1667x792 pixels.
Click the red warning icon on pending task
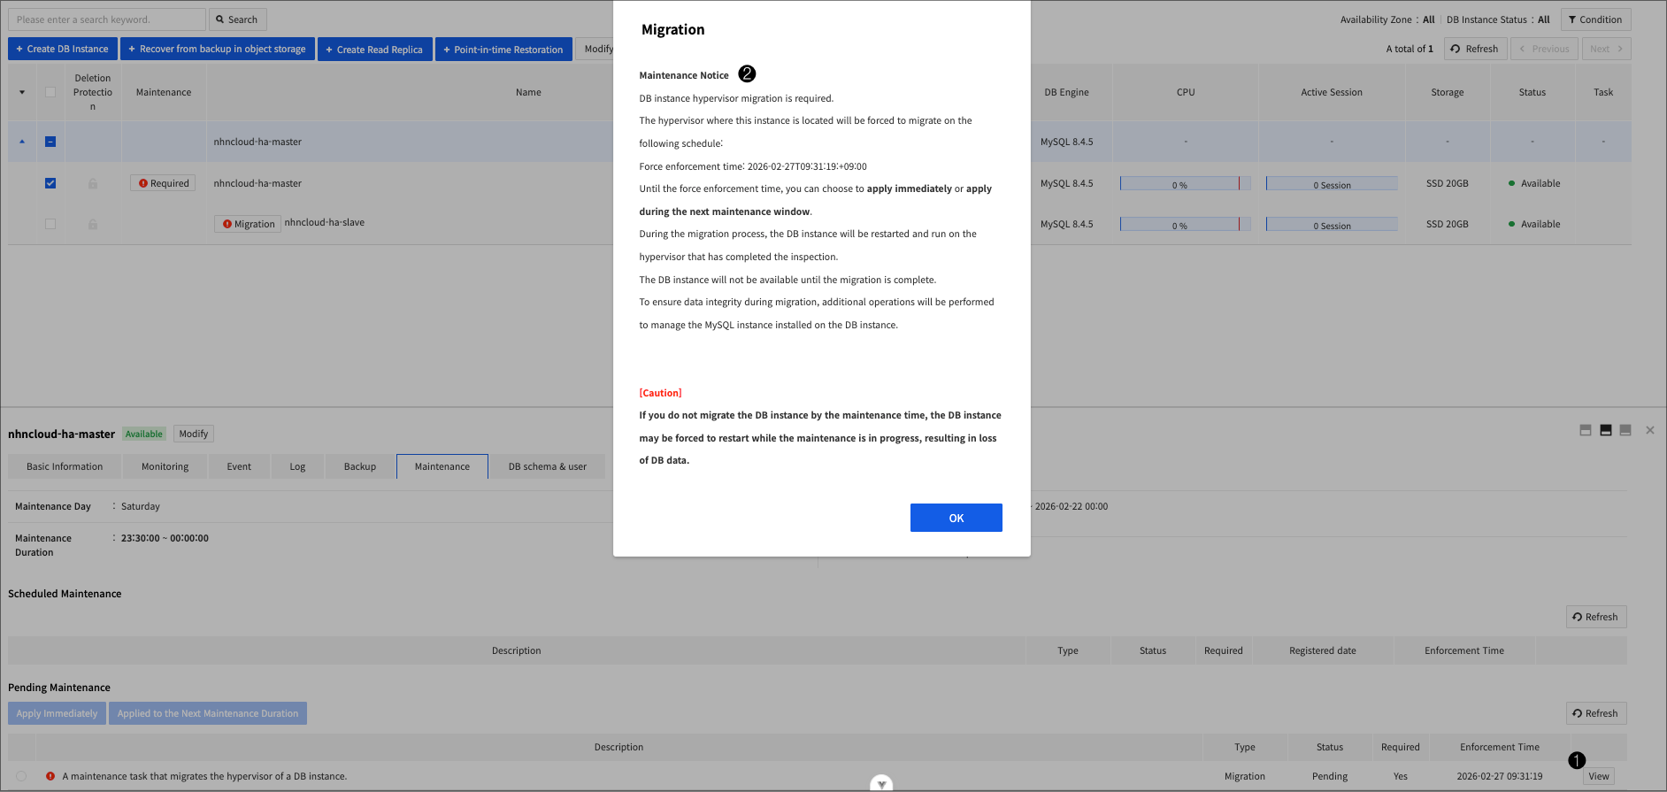[50, 776]
